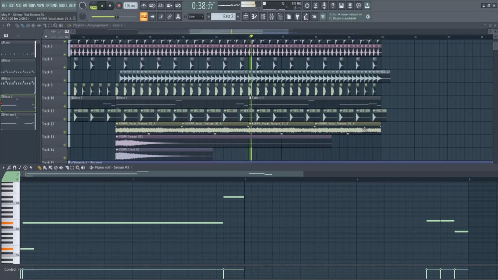Open the Line snap dropdown
This screenshot has width=498, height=280.
[x=196, y=17]
